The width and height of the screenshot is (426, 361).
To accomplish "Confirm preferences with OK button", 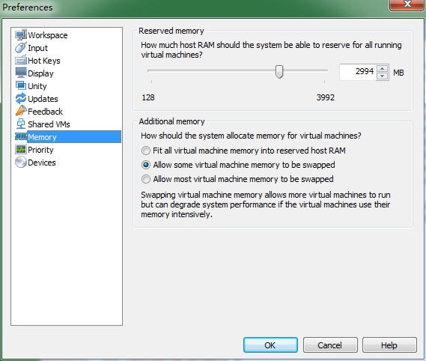I will 270,345.
